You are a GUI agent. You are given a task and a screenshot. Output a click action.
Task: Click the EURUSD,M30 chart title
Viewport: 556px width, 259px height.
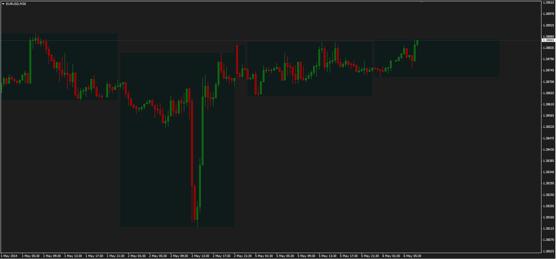[x=16, y=4]
